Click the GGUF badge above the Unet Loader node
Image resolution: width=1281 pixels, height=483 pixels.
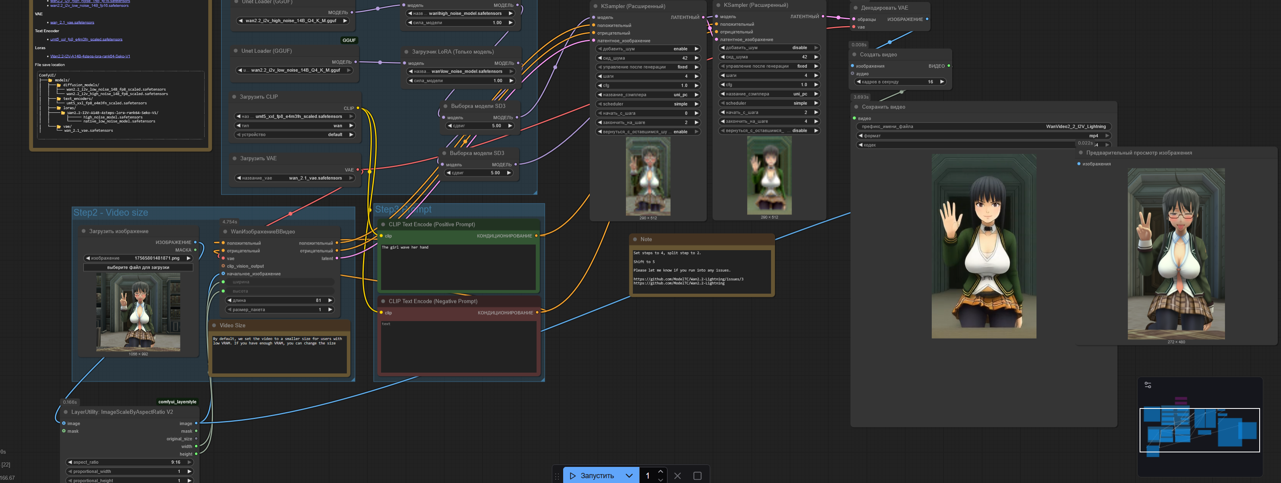tap(348, 40)
